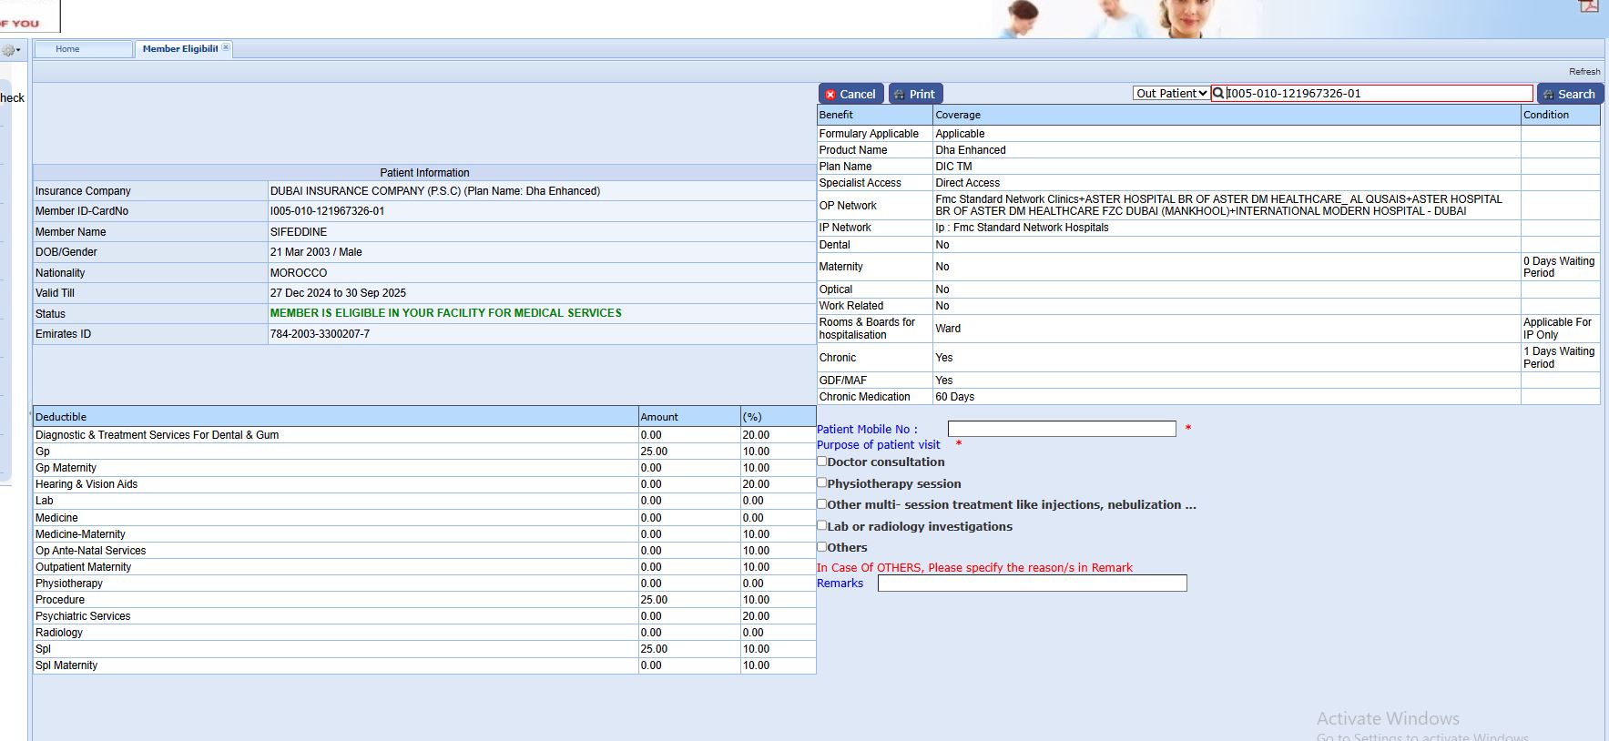This screenshot has width=1609, height=741.
Task: Close the Member Eligibility tab
Action: [x=226, y=47]
